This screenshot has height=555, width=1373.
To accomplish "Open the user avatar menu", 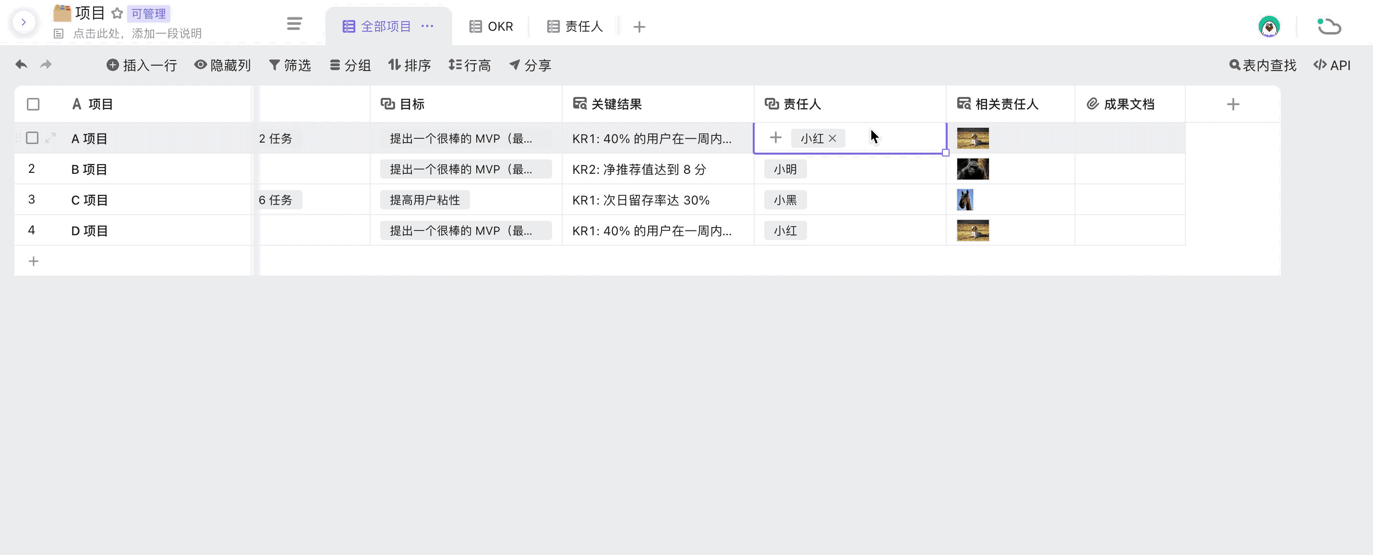I will click(1268, 26).
